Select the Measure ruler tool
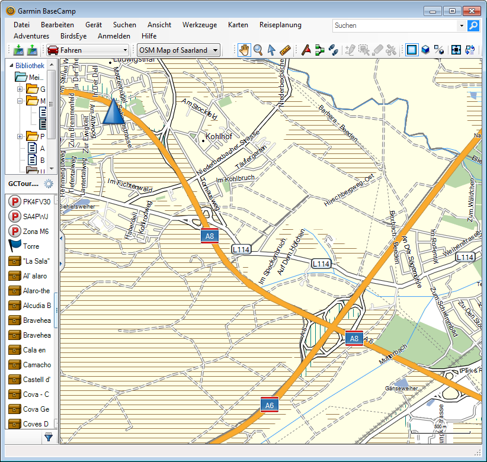This screenshot has height=462, width=487. click(x=285, y=50)
